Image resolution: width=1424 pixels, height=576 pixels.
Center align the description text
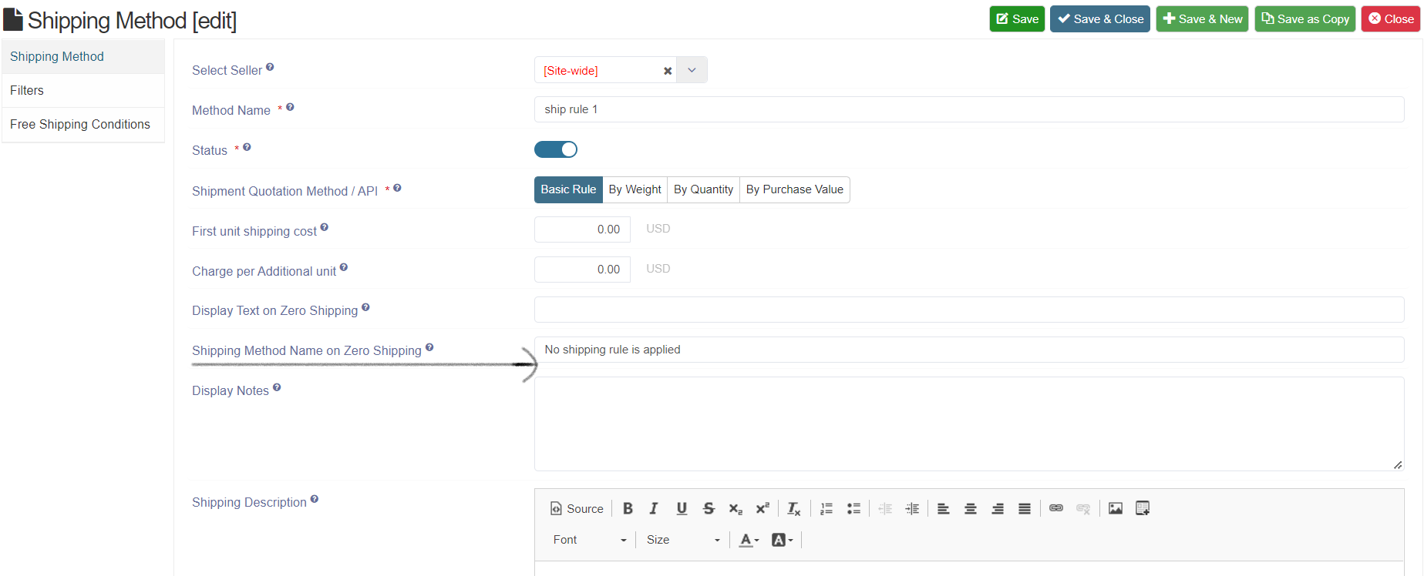coord(971,508)
